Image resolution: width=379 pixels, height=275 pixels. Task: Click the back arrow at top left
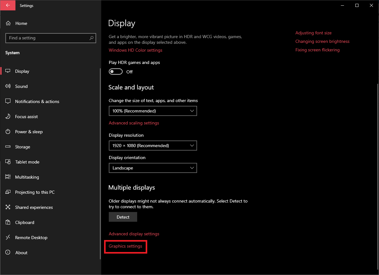[8, 5]
